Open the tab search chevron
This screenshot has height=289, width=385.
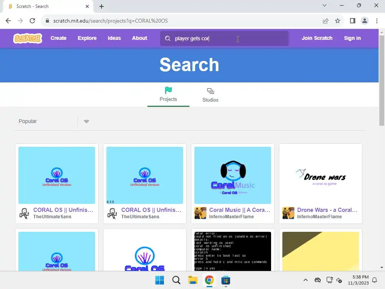(324, 5)
